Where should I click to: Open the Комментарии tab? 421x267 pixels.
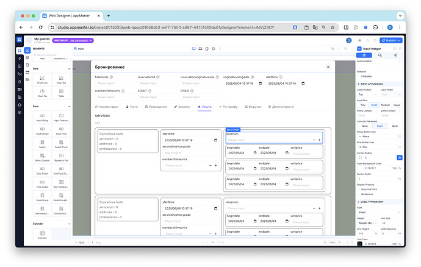(107, 107)
